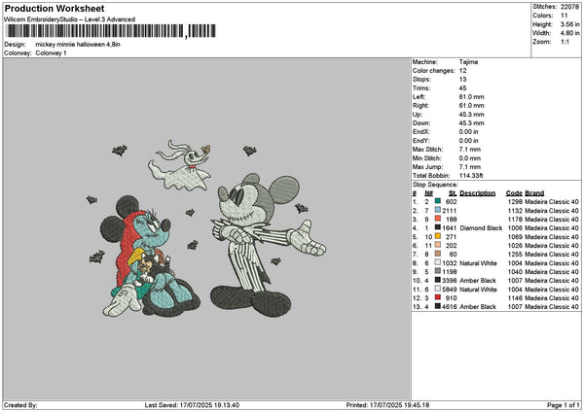Select the Color changes value 12
The height and width of the screenshot is (412, 584).
coord(462,71)
